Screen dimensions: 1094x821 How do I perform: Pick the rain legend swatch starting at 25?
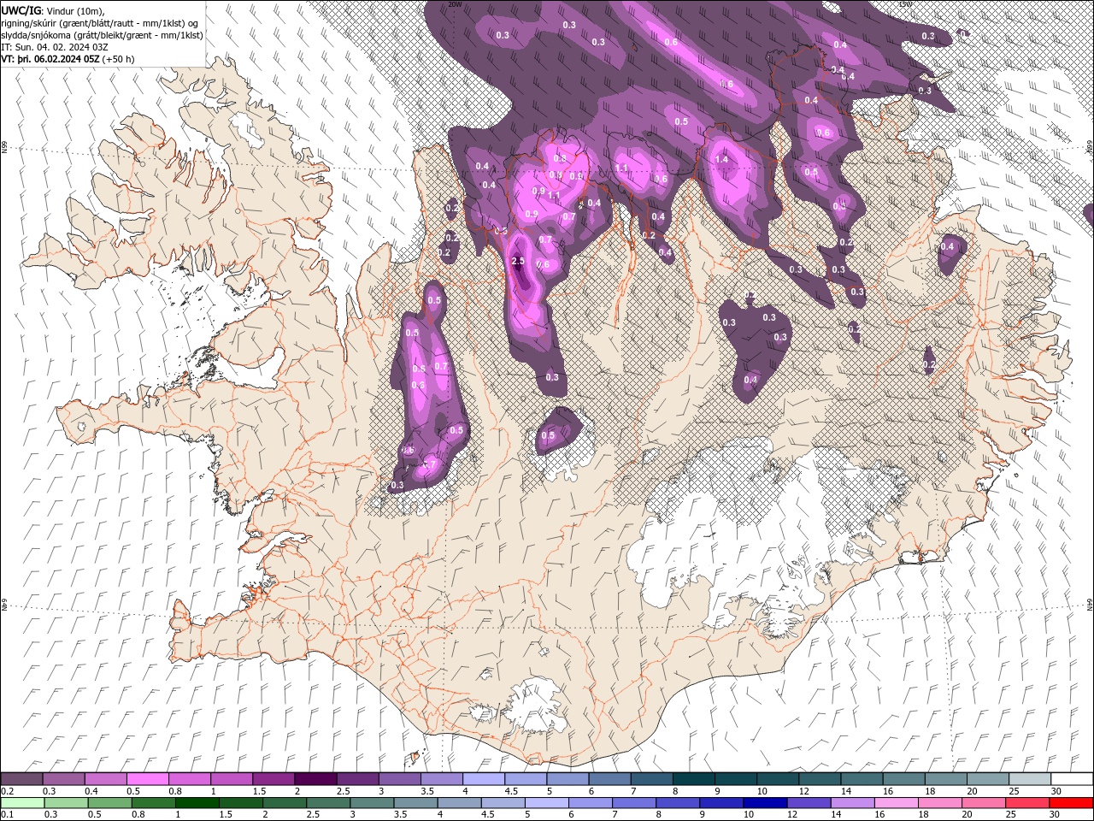pos(1029,803)
